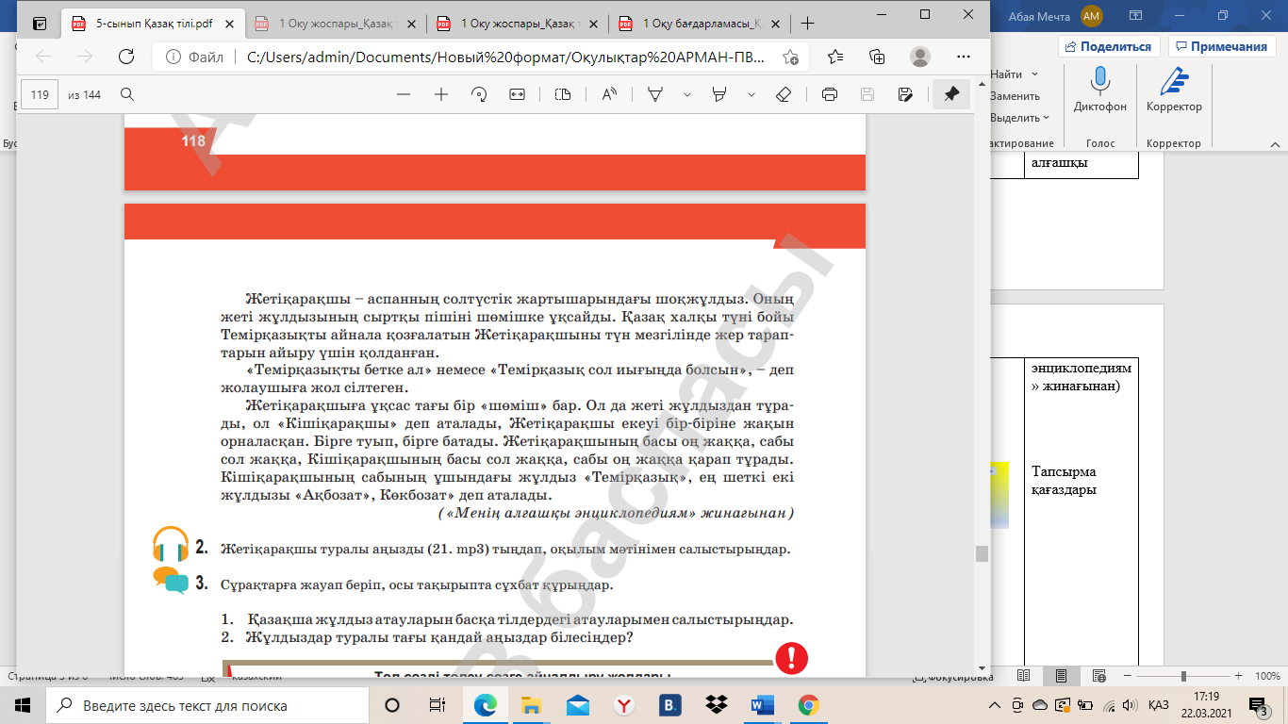
Task: Switch to the 5-сынып Қазақ тілі.pdf tab
Action: coord(155,24)
